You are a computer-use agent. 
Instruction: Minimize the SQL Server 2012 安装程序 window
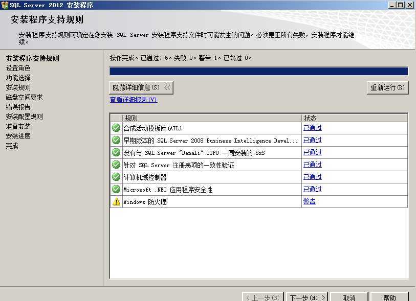tap(392, 5)
